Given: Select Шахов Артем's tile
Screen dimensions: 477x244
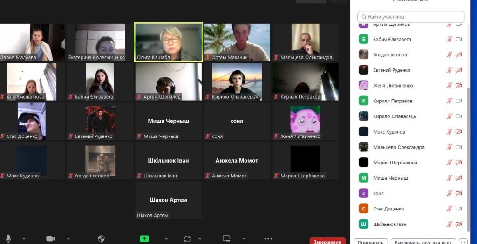Looking at the screenshot, I should point(169,200).
